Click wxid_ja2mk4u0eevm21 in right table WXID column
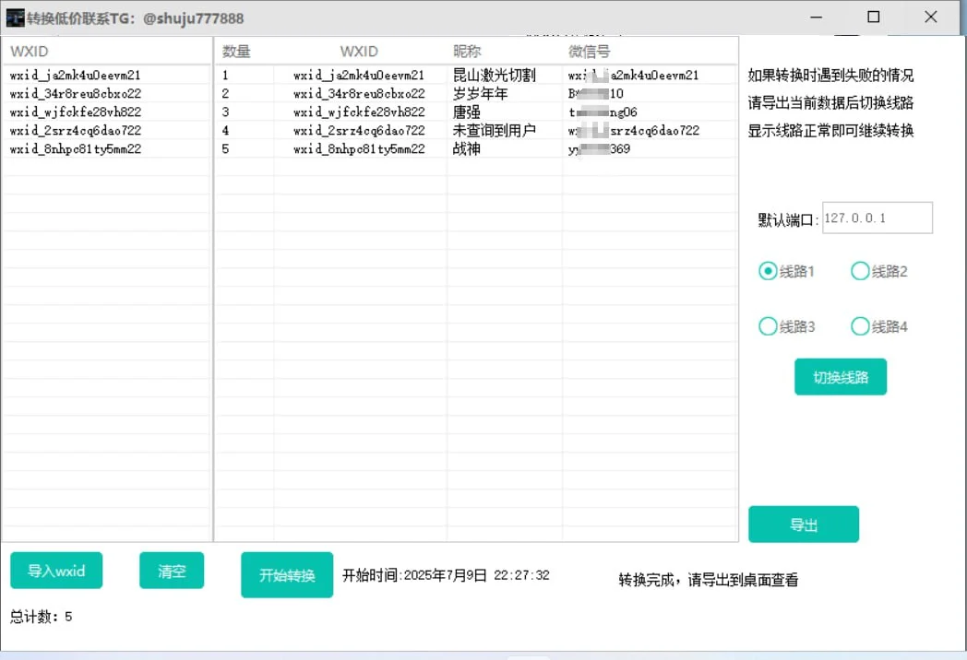This screenshot has height=660, width=967. click(359, 75)
